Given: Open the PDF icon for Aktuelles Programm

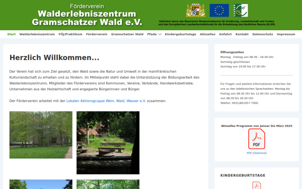Looking at the screenshot, I should pos(257,139).
